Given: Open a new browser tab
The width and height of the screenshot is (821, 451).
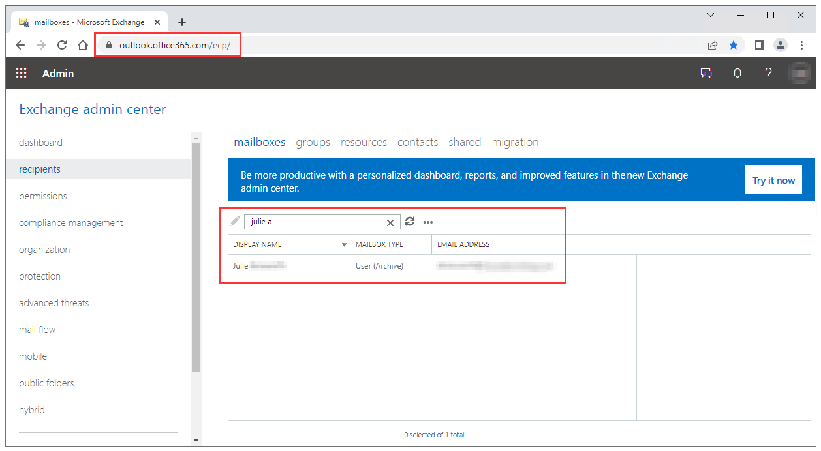Looking at the screenshot, I should (182, 22).
